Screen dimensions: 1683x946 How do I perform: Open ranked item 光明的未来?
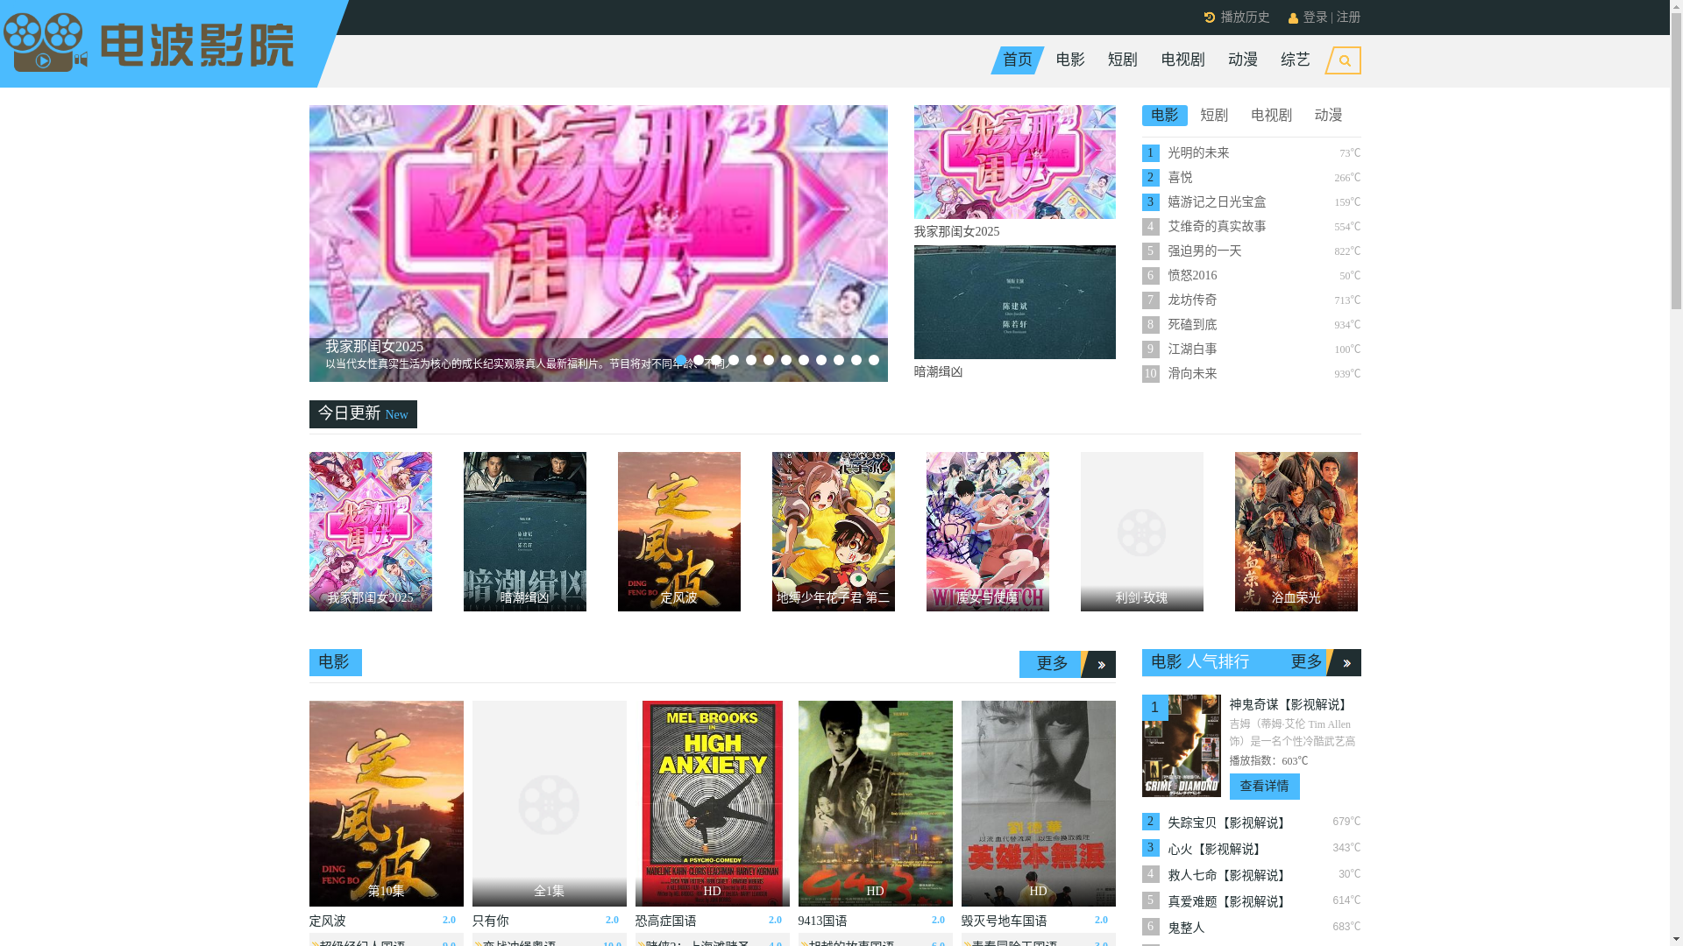point(1199,153)
